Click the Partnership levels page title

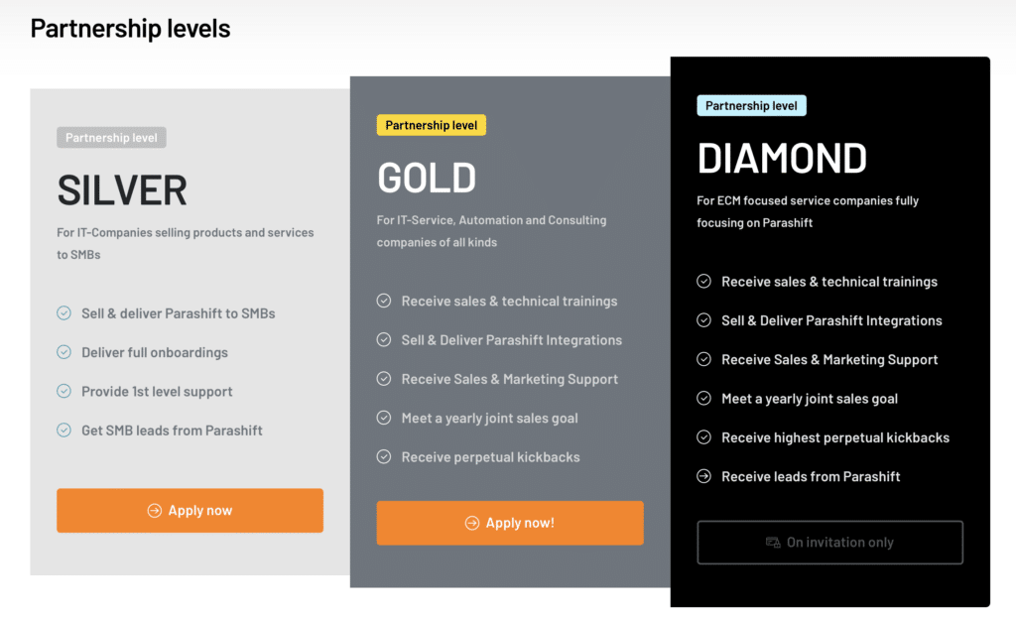click(x=130, y=28)
